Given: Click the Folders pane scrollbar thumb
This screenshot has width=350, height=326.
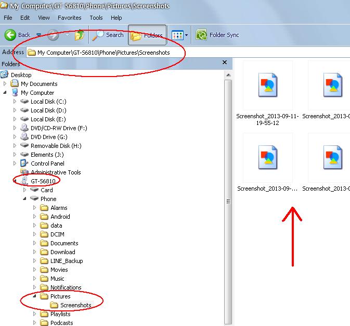Looking at the screenshot, I should (228, 202).
